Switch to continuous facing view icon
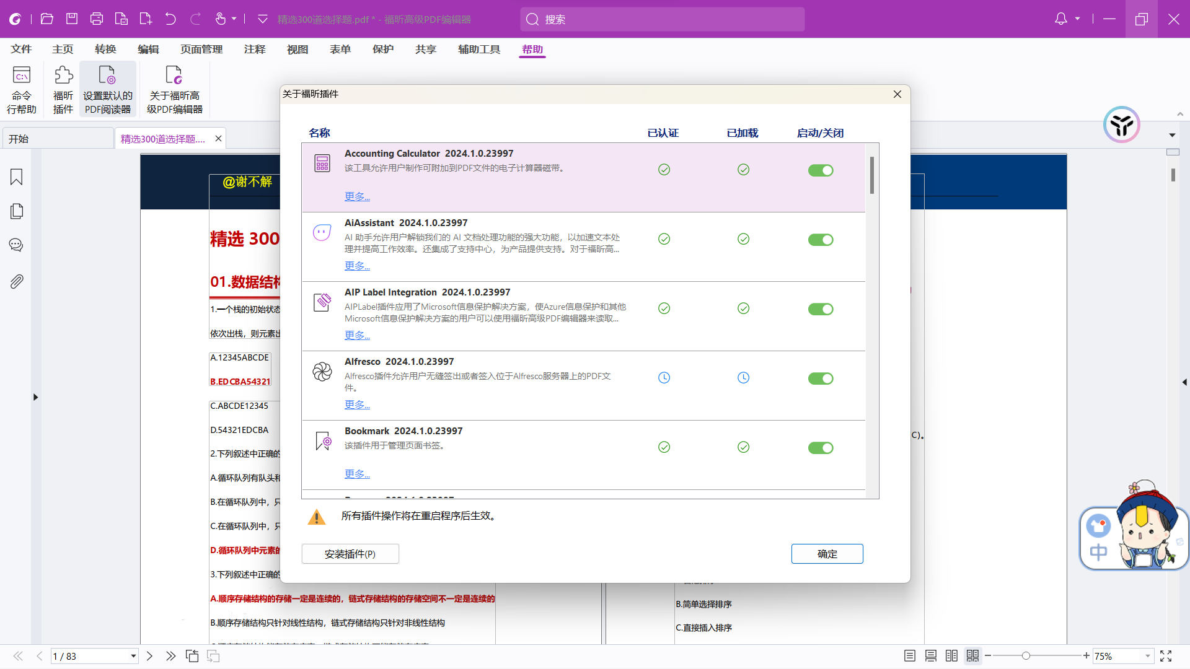Image resolution: width=1190 pixels, height=669 pixels. click(973, 656)
